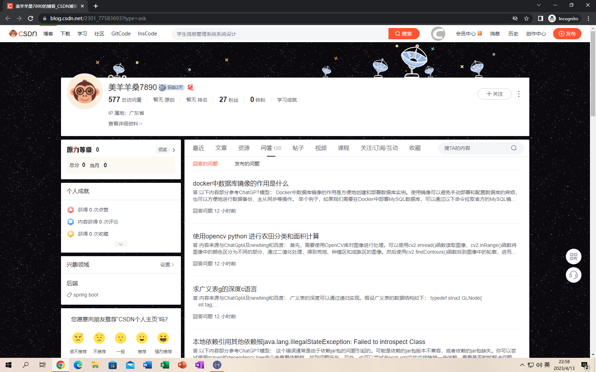The width and height of the screenshot is (596, 372).
Task: Click the main site search input field
Action: pos(280,34)
